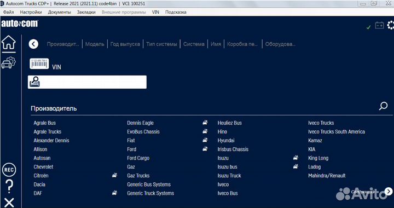394x208 pixels.
Task: Select the Коробка пе... breadcrumb step
Action: pyautogui.click(x=242, y=44)
